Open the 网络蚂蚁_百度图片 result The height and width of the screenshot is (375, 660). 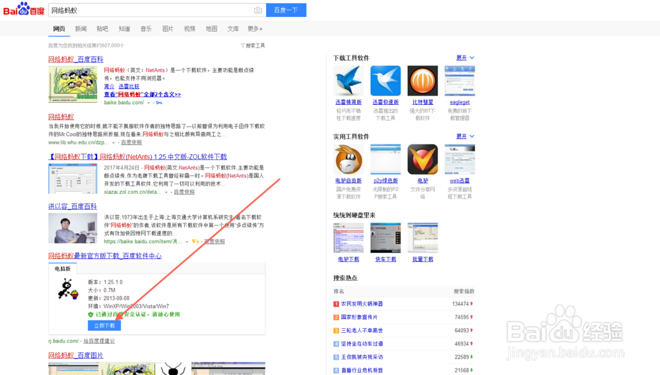(x=76, y=355)
